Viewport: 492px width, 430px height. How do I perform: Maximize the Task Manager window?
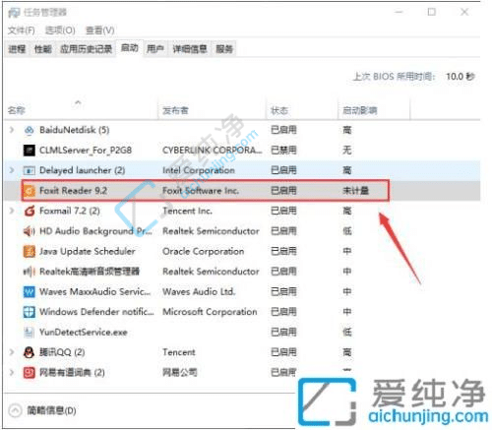pyautogui.click(x=432, y=12)
